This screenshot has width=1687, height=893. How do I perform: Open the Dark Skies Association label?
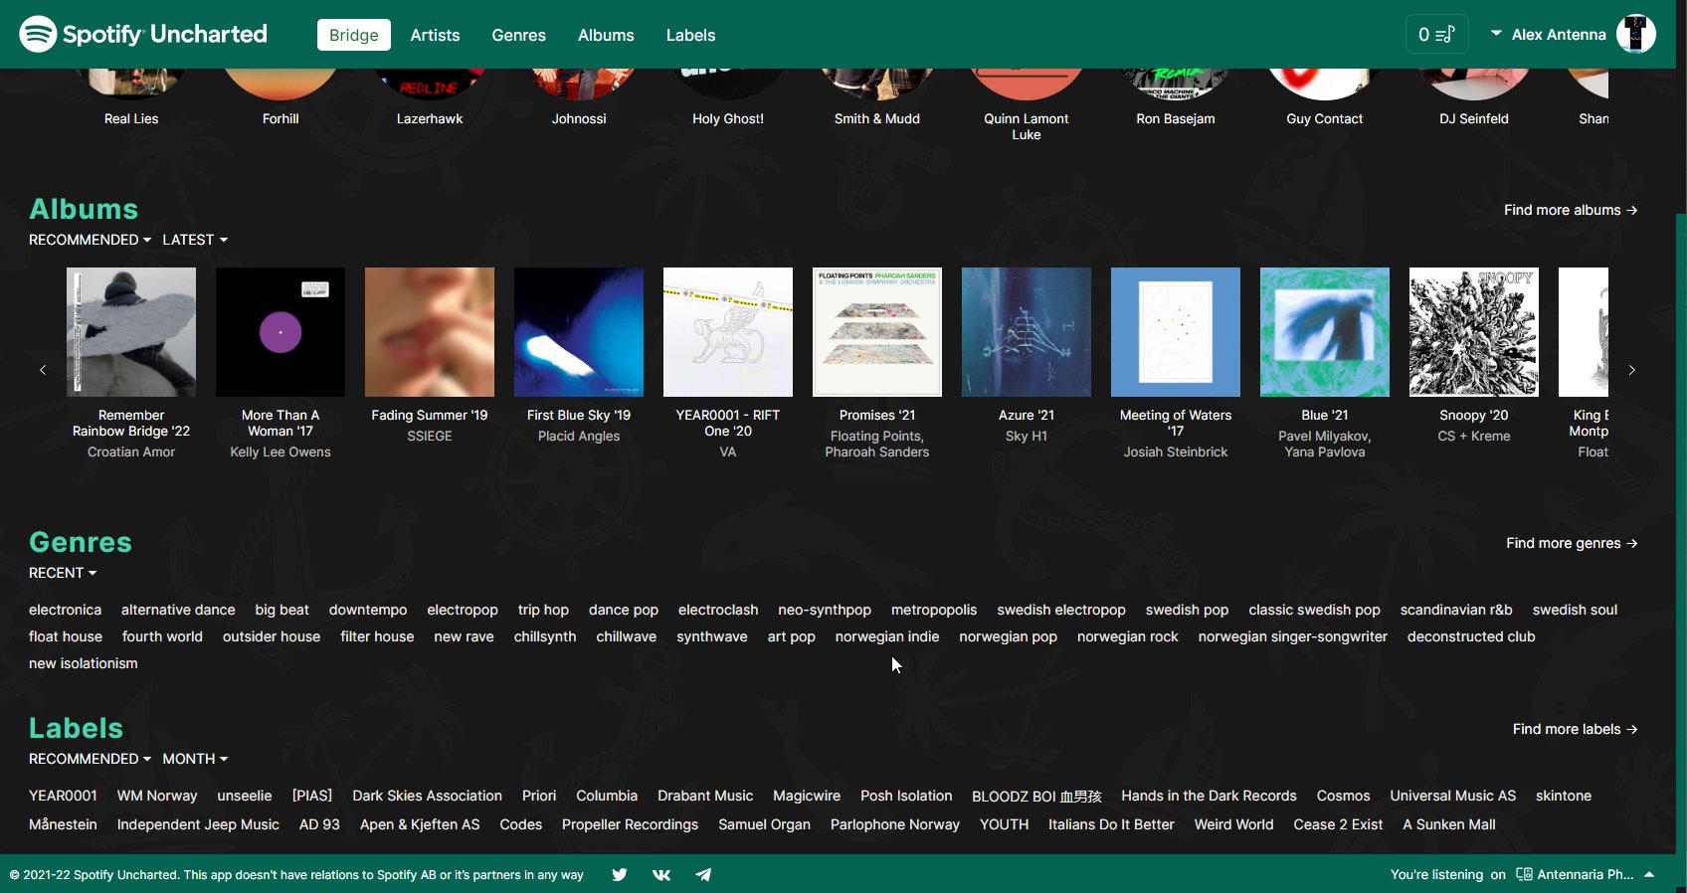pyautogui.click(x=428, y=796)
